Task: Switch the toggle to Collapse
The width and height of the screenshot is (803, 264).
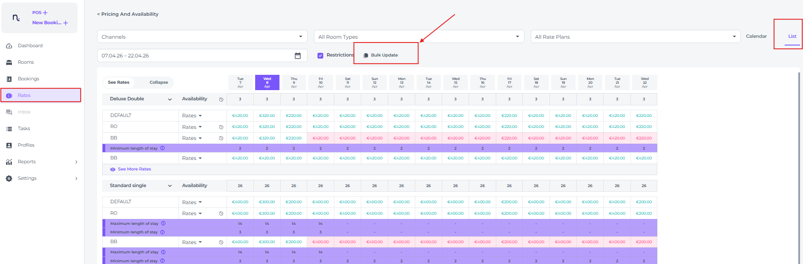Action: point(158,82)
